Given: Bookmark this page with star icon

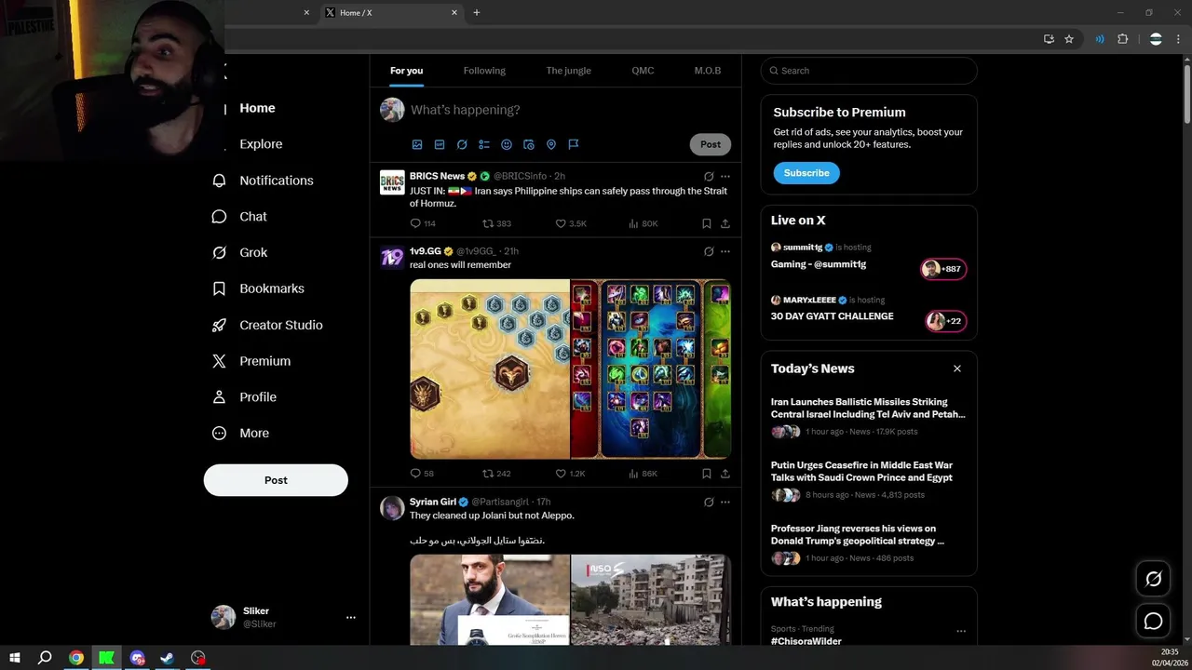Looking at the screenshot, I should 1069,39.
